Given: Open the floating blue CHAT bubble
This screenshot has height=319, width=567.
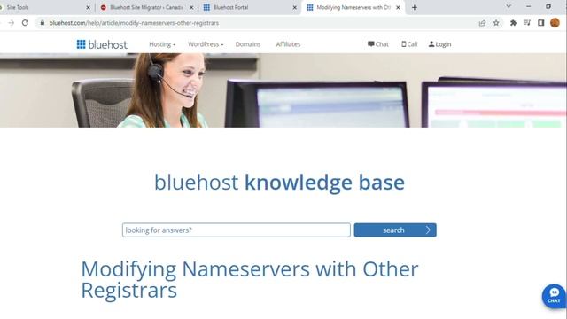Looking at the screenshot, I should click(x=554, y=296).
